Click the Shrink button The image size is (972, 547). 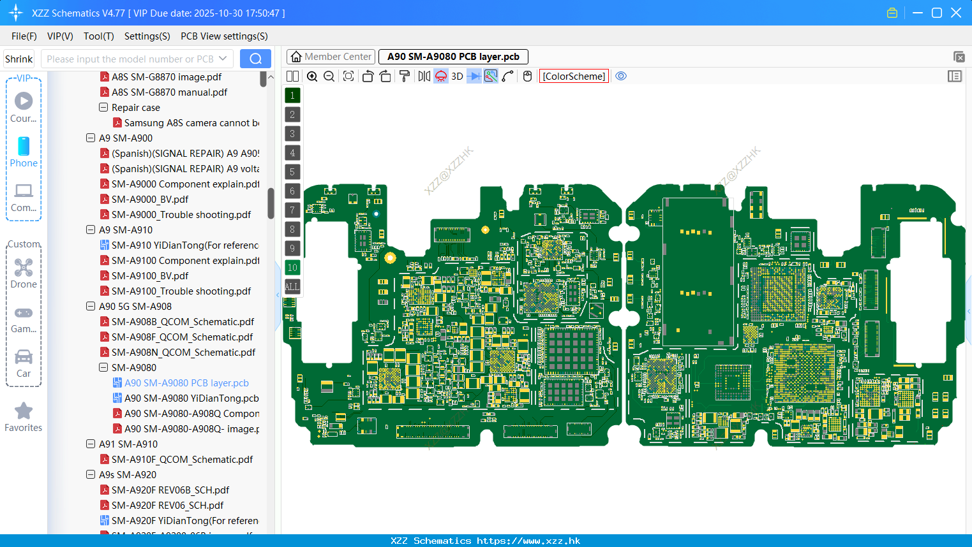(x=19, y=59)
